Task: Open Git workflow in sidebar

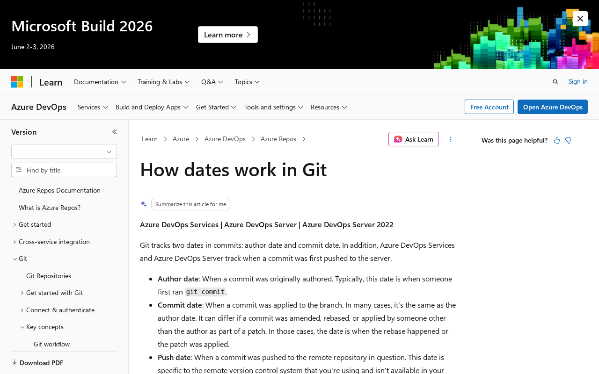Action: [x=52, y=344]
